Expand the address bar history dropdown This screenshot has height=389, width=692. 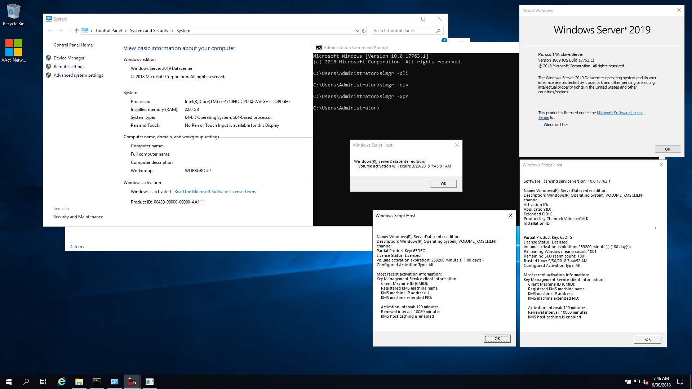(357, 31)
